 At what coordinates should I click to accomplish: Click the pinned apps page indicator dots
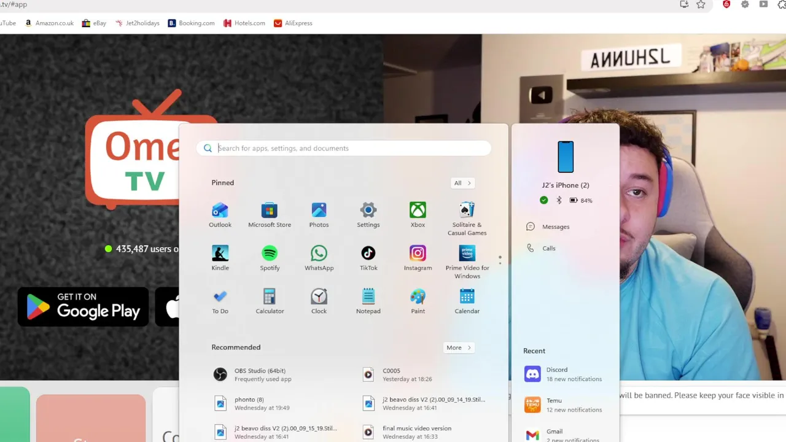click(500, 260)
